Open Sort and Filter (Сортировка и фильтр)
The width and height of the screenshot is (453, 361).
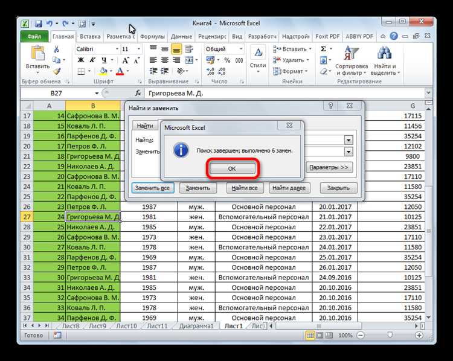tap(352, 60)
